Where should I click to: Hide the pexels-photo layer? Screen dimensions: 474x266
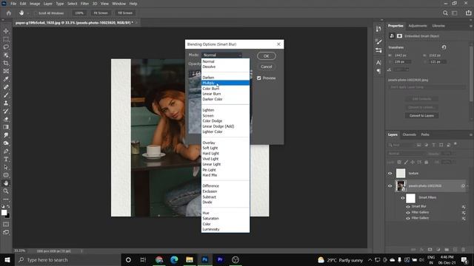coord(390,186)
